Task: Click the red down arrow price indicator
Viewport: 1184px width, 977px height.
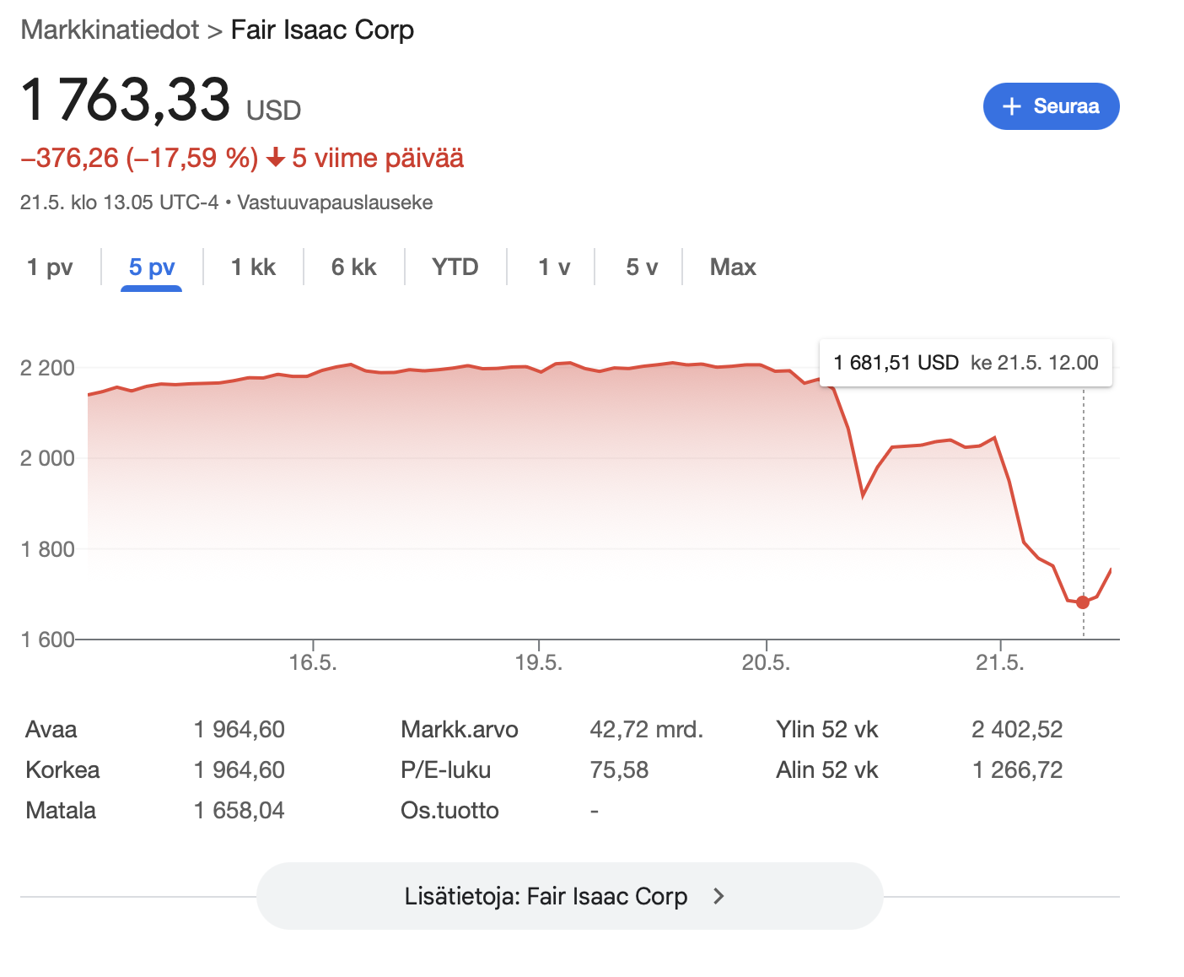Action: [275, 158]
